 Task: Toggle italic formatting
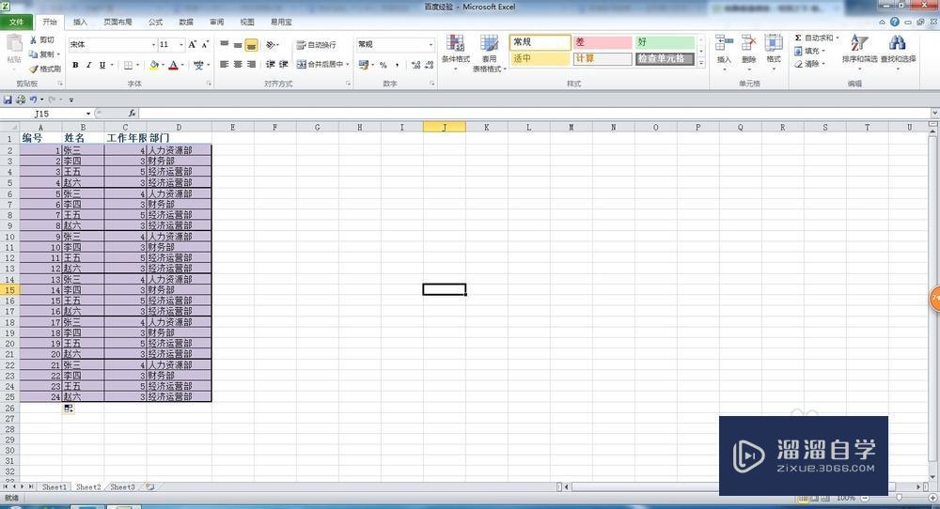point(88,65)
